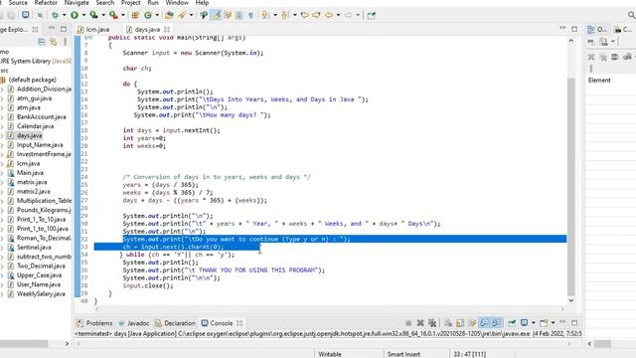The image size is (636, 358).
Task: Close the days.java editor tab
Action: 167,29
